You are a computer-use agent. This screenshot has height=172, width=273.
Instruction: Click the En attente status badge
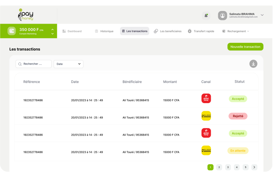[238, 150]
